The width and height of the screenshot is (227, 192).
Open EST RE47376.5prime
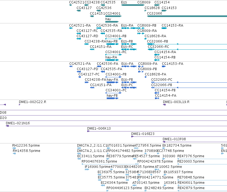pyautogui.click(x=191, y=156)
